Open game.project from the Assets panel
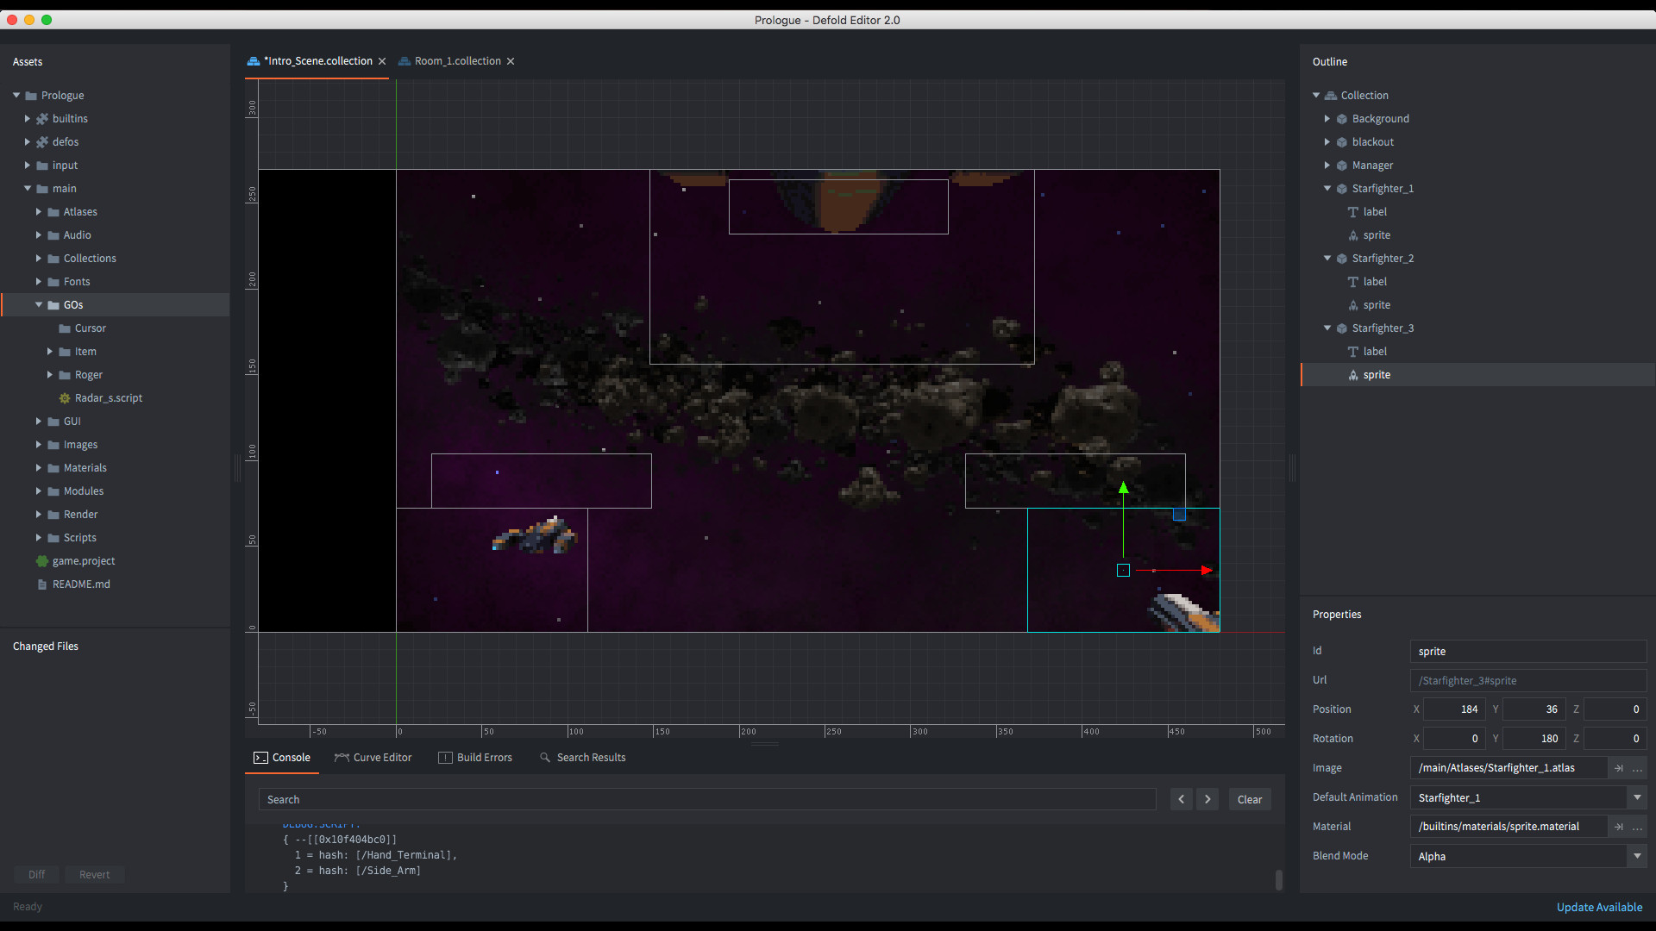 tap(83, 560)
